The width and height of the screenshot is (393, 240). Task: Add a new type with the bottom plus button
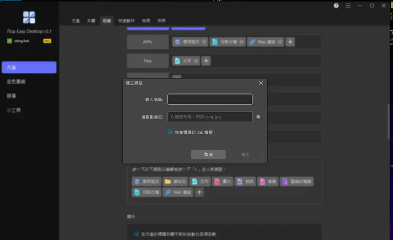click(199, 192)
